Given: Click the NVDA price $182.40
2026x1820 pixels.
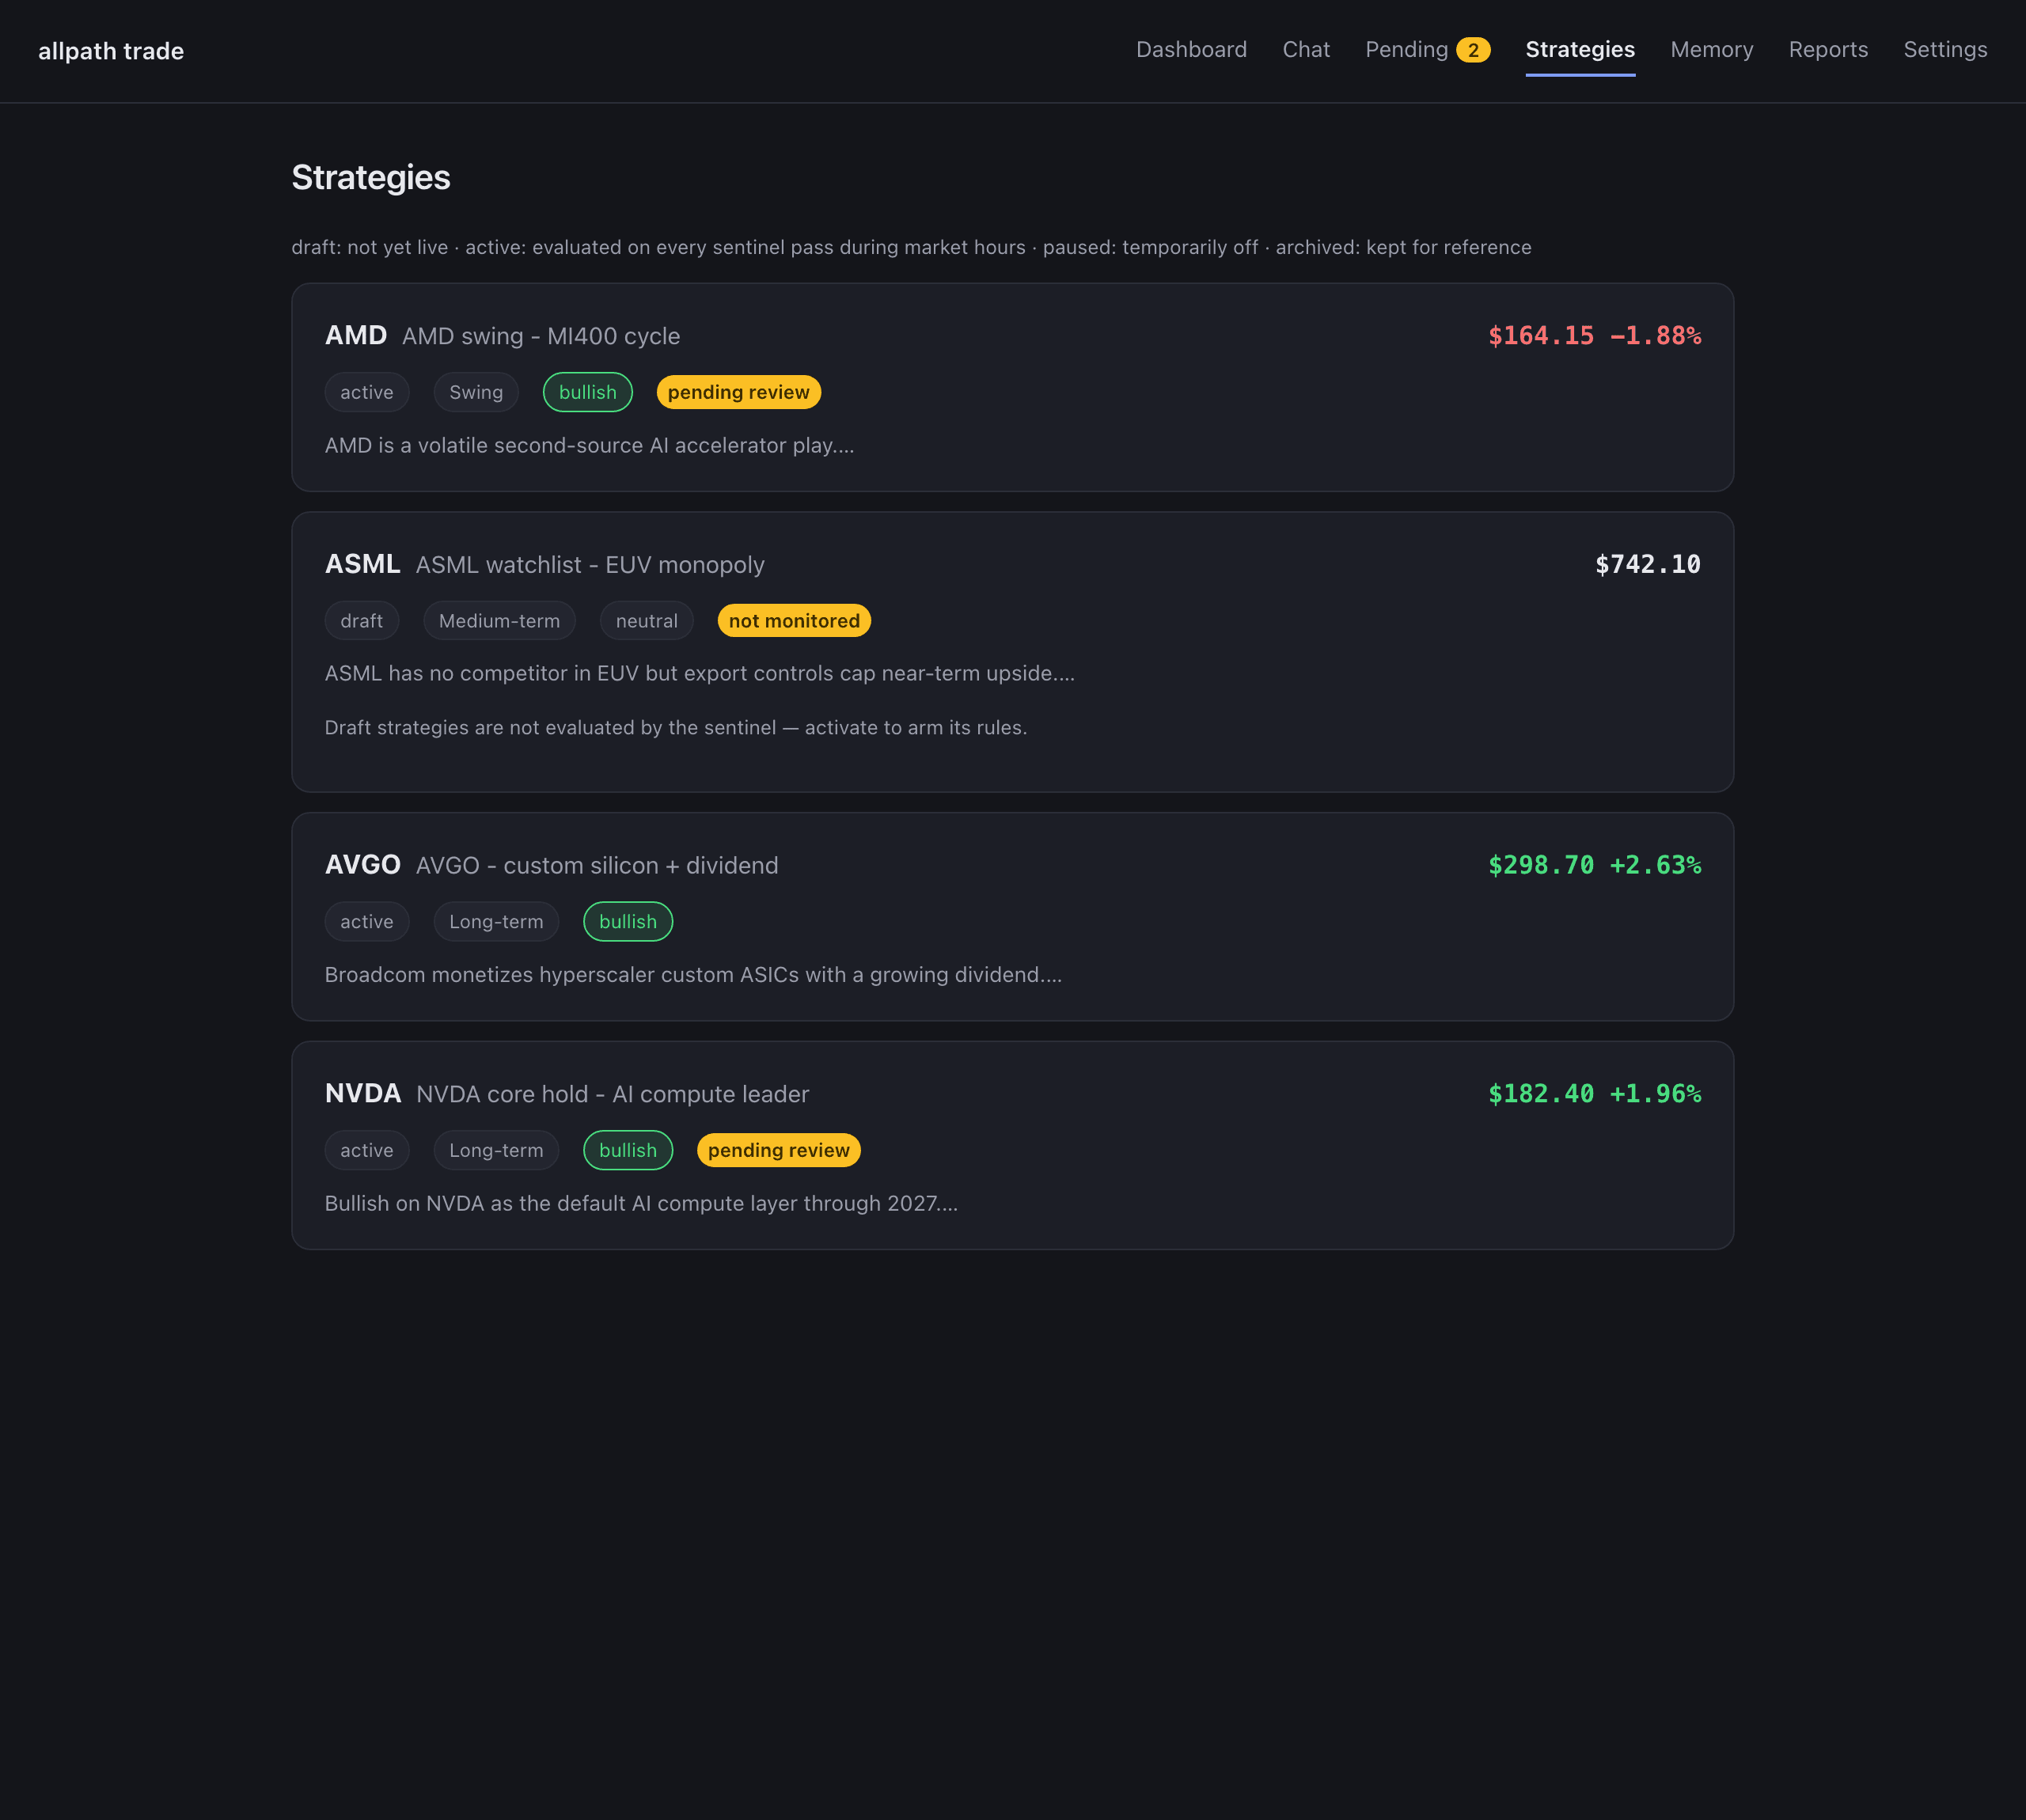Looking at the screenshot, I should [1541, 1095].
